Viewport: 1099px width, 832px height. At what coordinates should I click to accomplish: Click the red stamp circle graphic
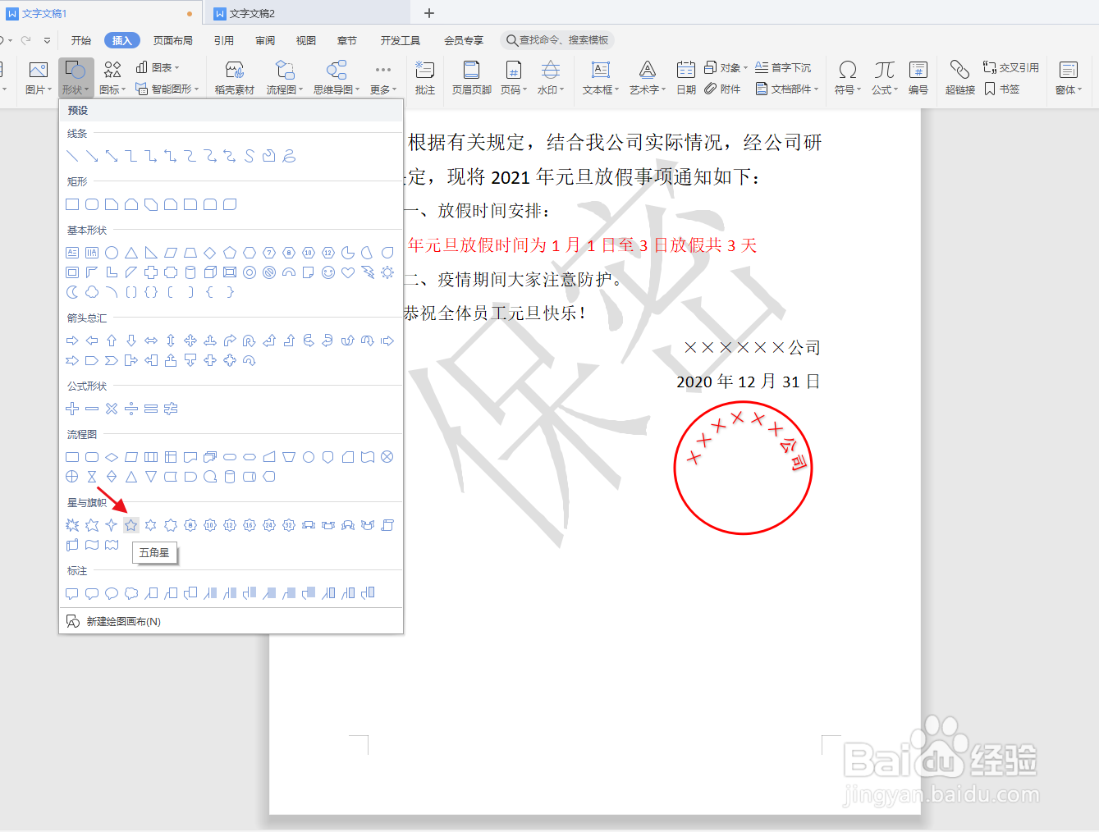[743, 468]
